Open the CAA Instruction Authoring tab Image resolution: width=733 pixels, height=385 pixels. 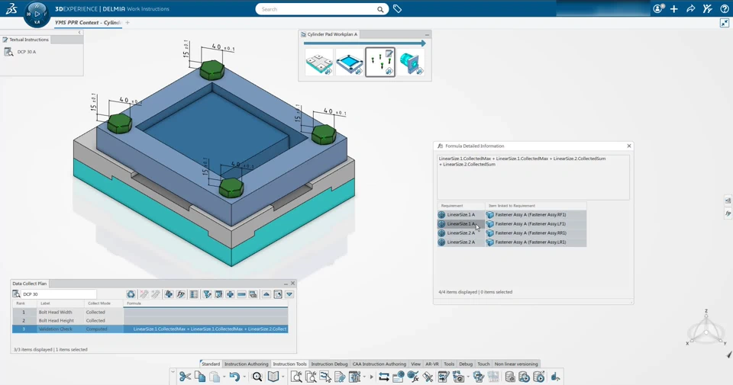pyautogui.click(x=379, y=364)
